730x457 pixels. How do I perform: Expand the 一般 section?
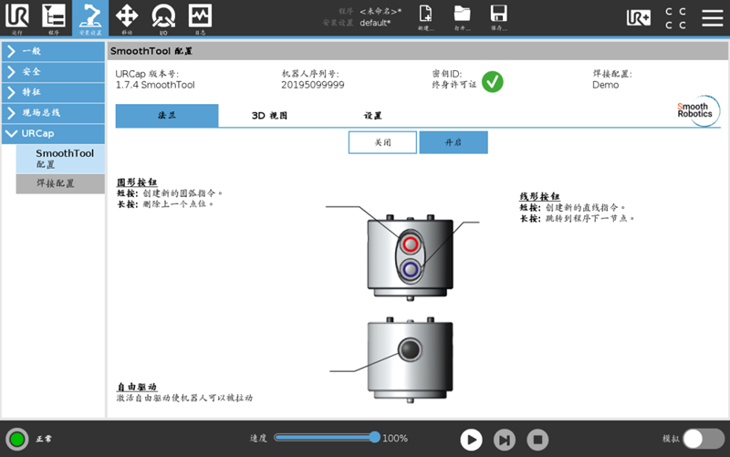pos(53,51)
